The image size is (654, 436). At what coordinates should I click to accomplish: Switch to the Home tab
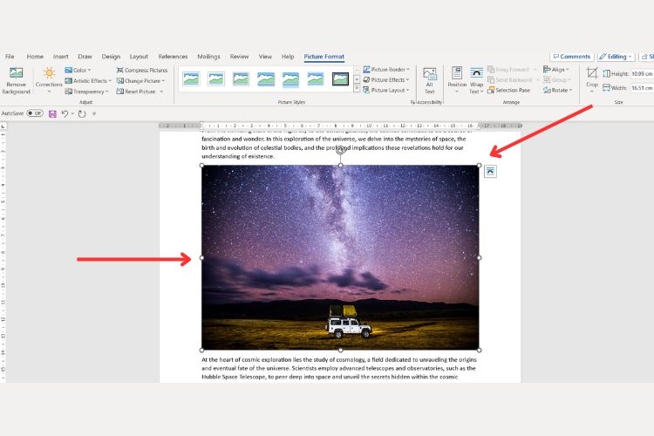(35, 57)
